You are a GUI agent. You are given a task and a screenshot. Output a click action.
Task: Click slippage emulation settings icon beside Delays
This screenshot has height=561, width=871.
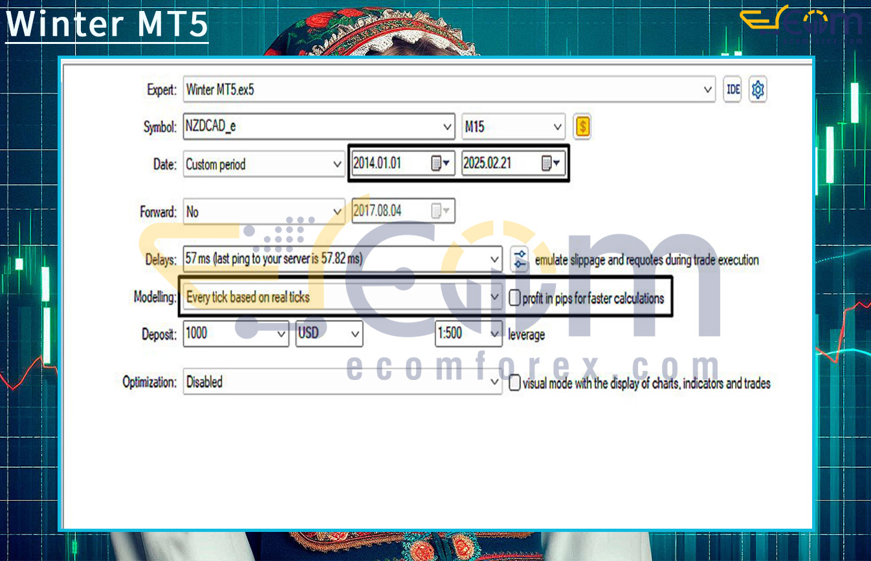point(520,260)
